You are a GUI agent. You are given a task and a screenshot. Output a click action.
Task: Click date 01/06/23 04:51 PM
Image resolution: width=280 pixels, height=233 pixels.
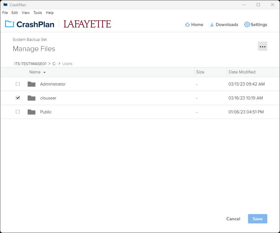(246, 112)
